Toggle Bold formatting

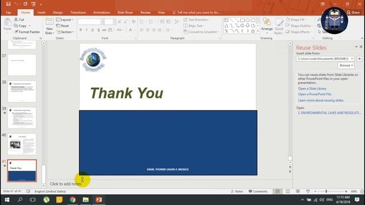point(81,30)
